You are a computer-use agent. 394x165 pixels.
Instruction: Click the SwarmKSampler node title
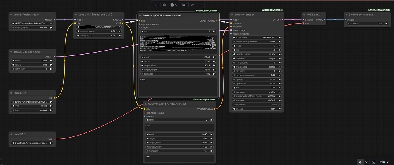[244, 15]
